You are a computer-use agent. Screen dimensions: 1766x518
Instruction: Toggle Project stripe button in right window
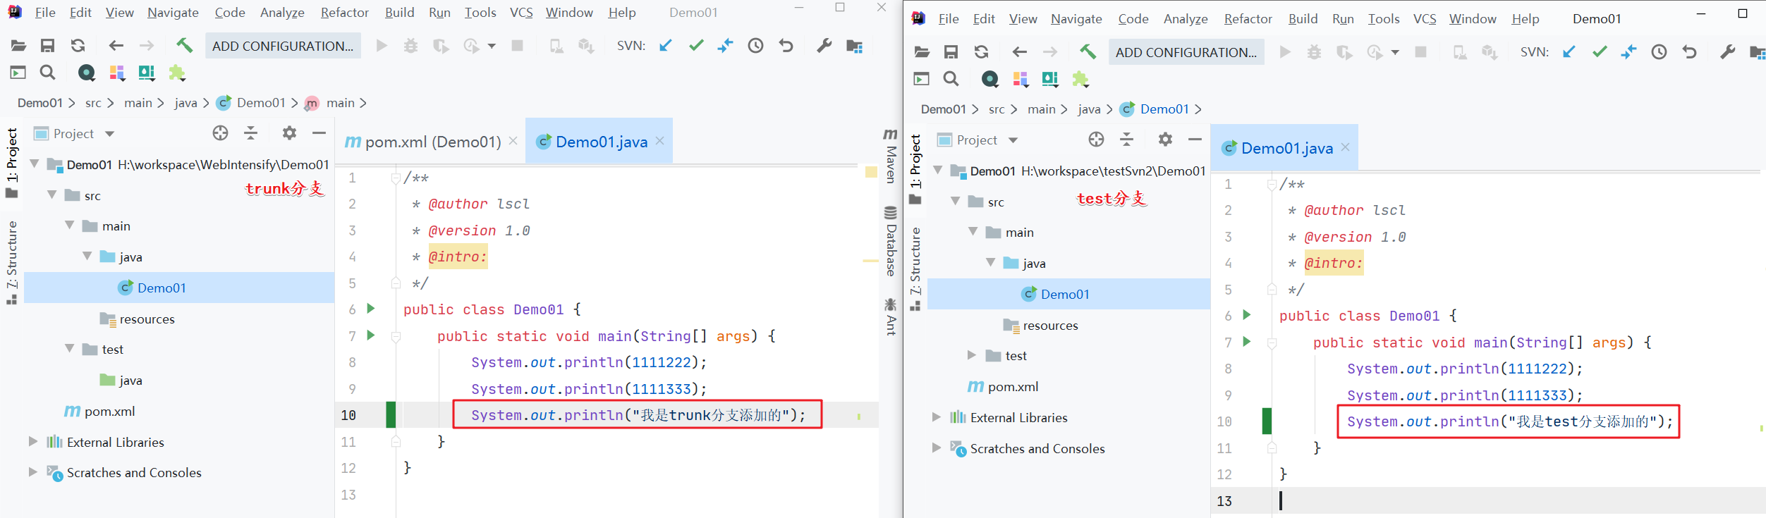point(915,169)
